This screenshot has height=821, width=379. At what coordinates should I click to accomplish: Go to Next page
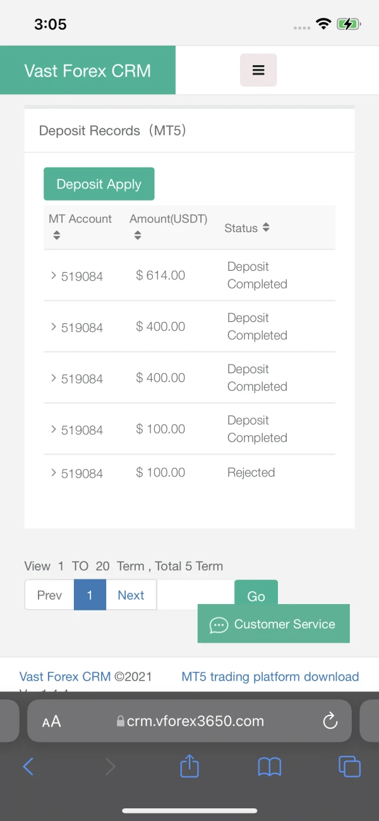[x=131, y=595]
